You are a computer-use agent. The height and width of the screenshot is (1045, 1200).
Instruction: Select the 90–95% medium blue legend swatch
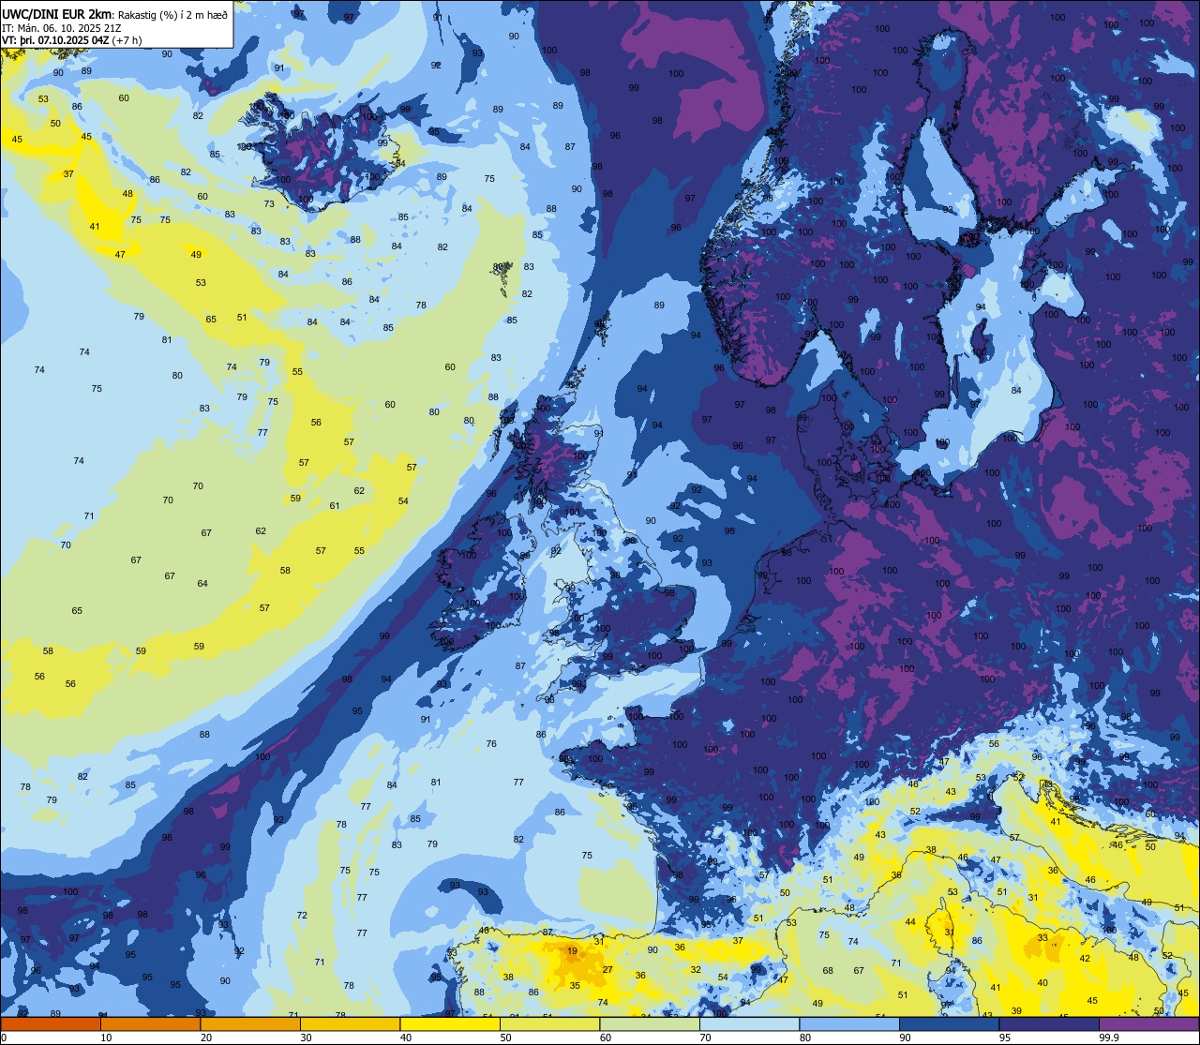tap(949, 1023)
